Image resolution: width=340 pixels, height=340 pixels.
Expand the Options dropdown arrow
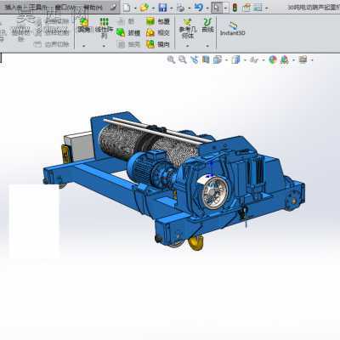[266, 8]
